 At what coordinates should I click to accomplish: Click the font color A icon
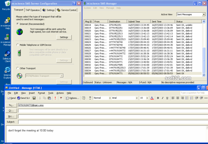152,98
